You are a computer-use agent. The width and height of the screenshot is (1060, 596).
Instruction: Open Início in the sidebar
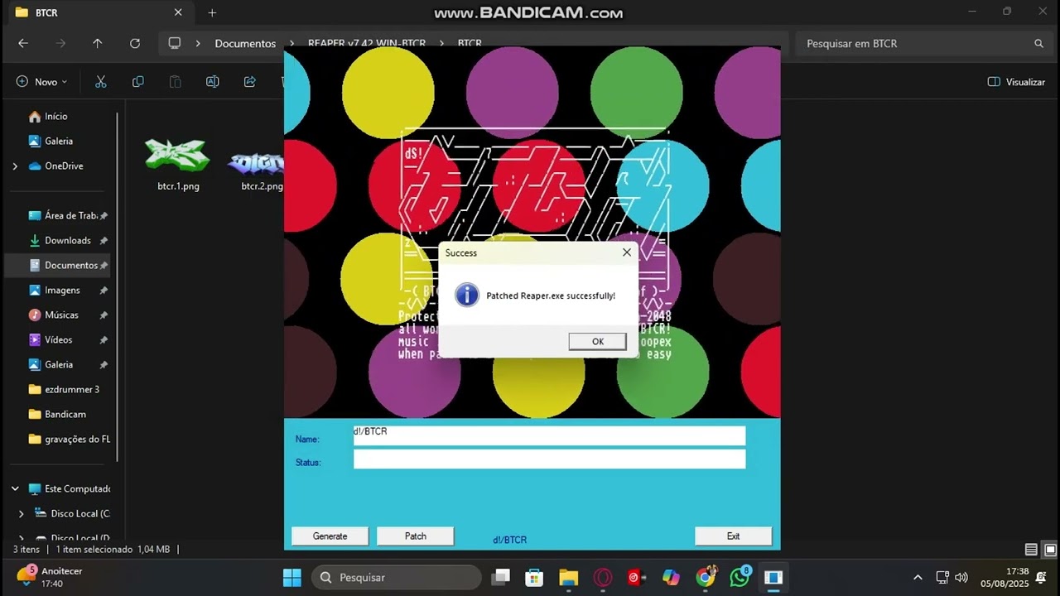tap(58, 116)
